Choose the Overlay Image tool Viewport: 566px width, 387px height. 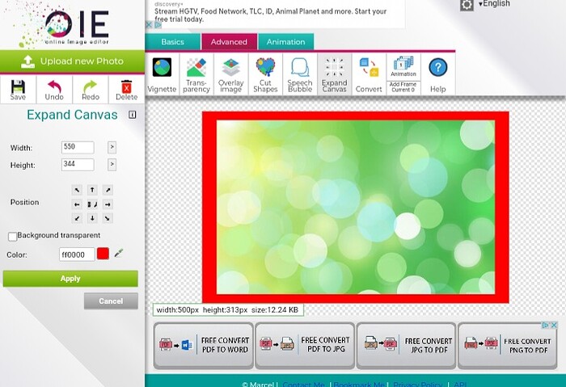point(231,74)
